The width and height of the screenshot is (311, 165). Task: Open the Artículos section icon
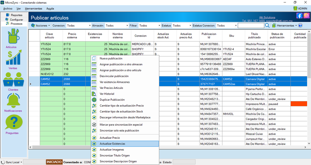[13, 36]
